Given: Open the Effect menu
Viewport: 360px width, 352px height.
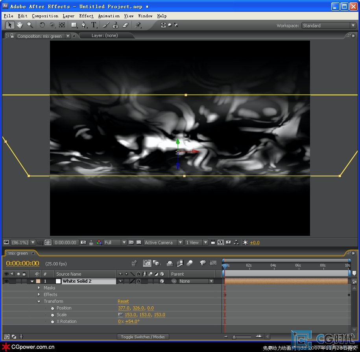Looking at the screenshot, I should pos(86,16).
